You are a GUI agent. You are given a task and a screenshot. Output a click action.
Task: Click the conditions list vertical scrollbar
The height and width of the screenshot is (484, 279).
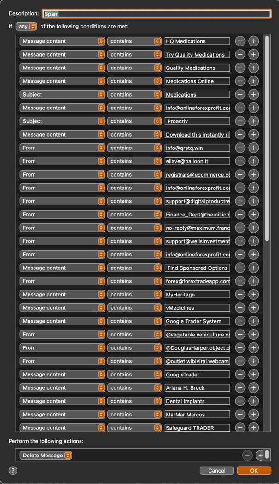[267, 138]
